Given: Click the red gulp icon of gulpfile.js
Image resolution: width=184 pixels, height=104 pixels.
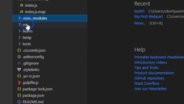Looking at the screenshot, I should (19, 83).
